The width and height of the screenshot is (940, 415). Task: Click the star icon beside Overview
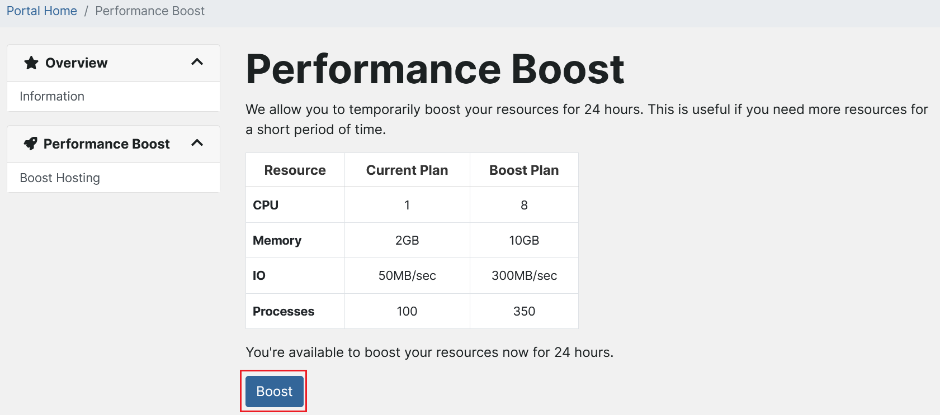[x=31, y=63]
